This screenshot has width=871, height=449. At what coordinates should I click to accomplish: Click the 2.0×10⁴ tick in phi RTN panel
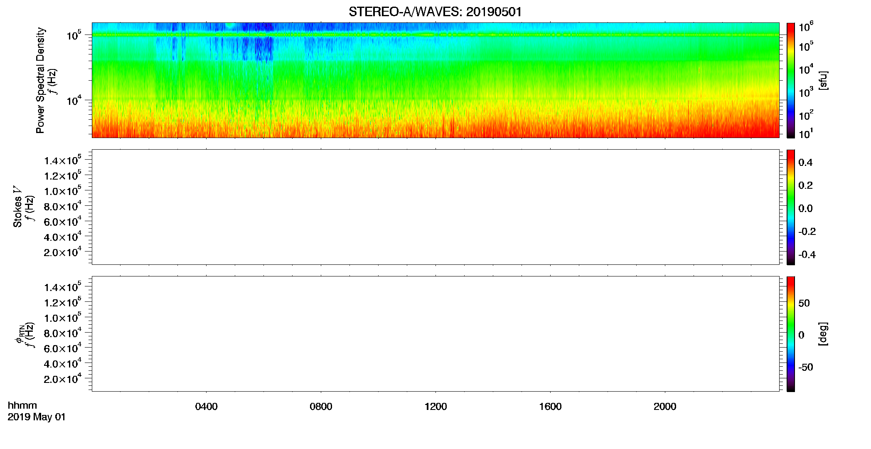(63, 378)
